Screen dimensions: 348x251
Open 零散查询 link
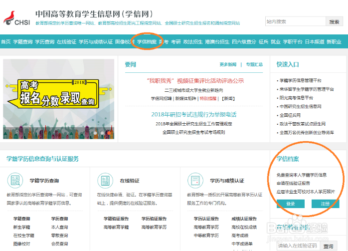pyautogui.click(x=59, y=236)
